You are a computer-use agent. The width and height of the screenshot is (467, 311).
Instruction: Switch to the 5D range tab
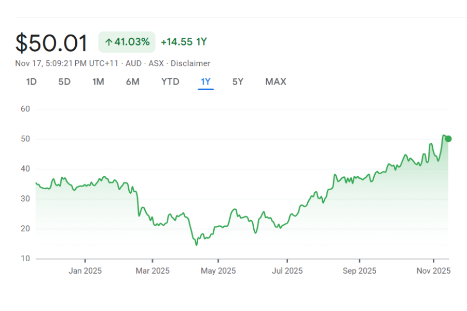click(64, 82)
